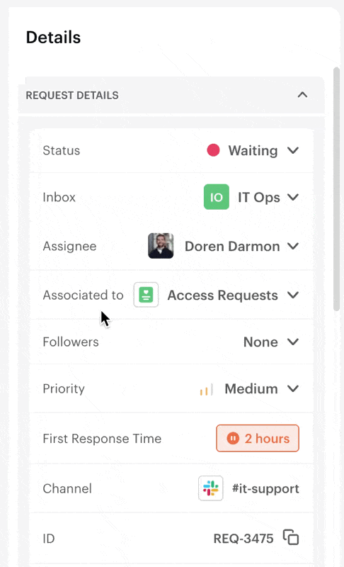
Task: Open the Priority dropdown chevron
Action: 293,388
